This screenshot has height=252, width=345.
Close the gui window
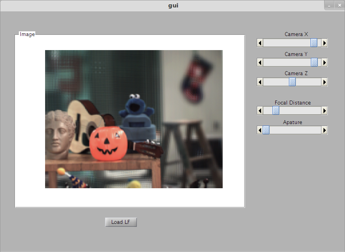pyautogui.click(x=339, y=5)
